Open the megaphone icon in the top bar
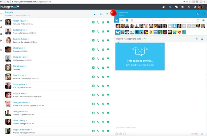This screenshot has height=136, width=207. click(x=183, y=7)
